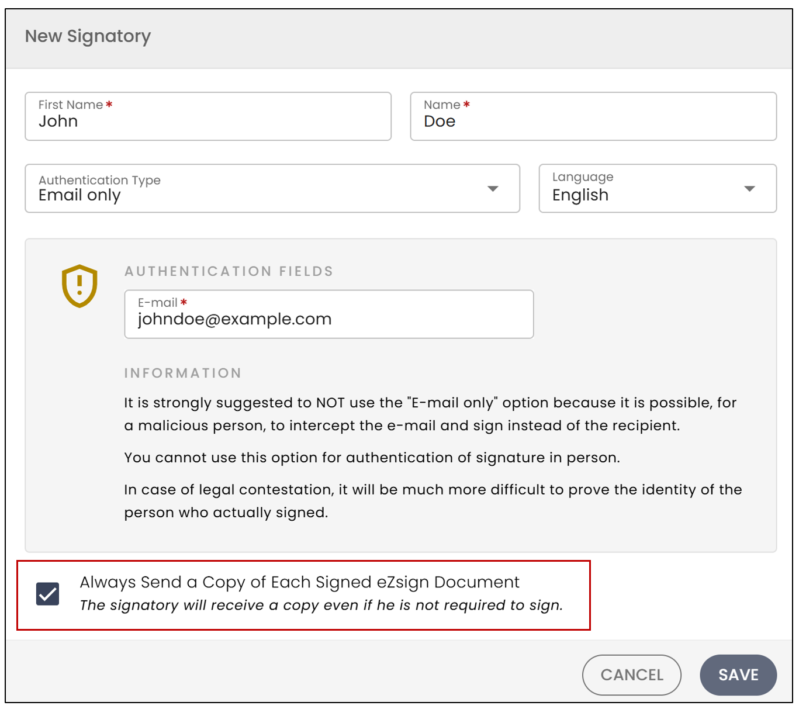Uncheck the Always Send a Copy checkbox
The height and width of the screenshot is (709, 799).
point(47,594)
